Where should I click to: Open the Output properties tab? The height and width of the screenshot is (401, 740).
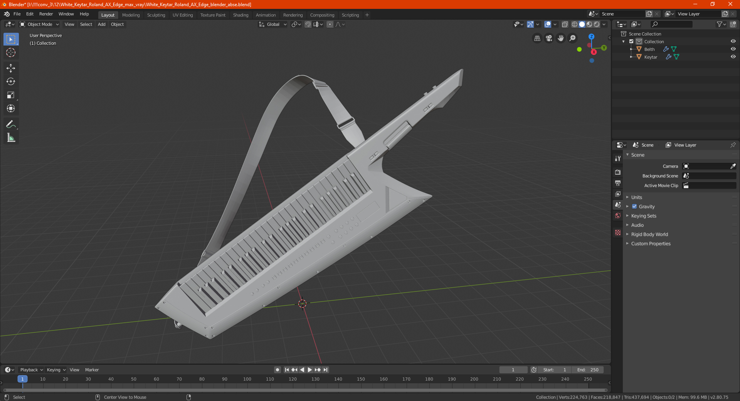click(x=618, y=183)
